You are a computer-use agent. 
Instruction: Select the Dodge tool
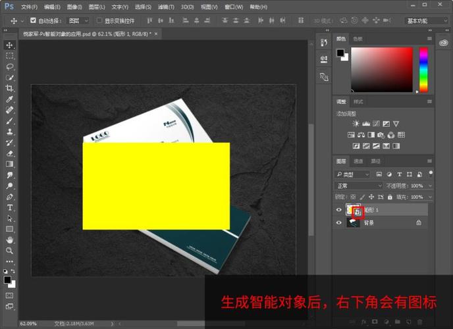9,186
